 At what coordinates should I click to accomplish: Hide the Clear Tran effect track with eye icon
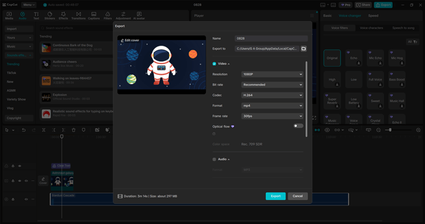point(19,166)
